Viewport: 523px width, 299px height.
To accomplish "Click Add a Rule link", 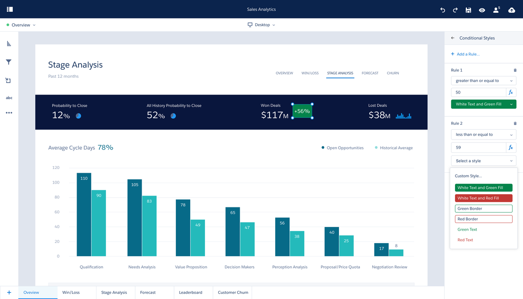I will coord(465,54).
